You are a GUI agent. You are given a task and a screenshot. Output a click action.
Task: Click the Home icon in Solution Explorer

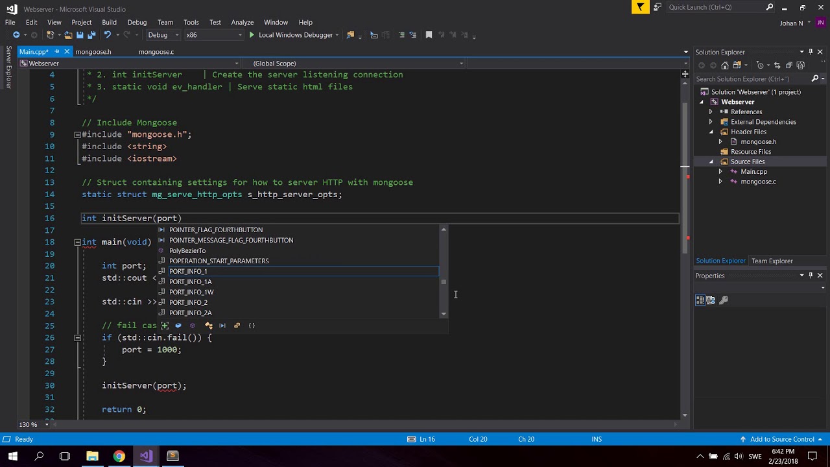click(725, 66)
